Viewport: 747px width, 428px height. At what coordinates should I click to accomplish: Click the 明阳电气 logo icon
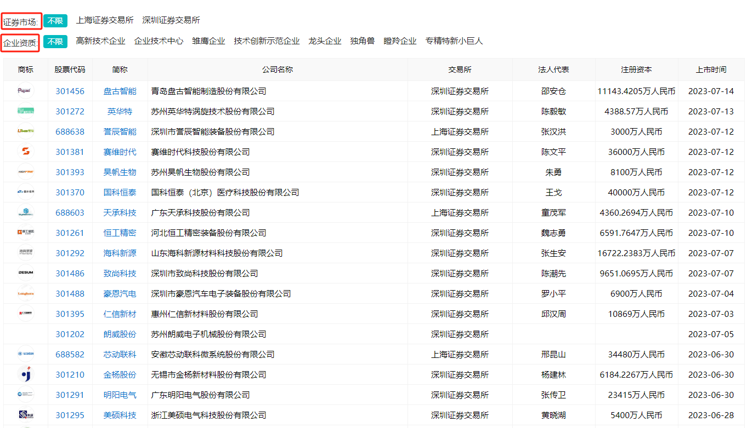tap(25, 395)
